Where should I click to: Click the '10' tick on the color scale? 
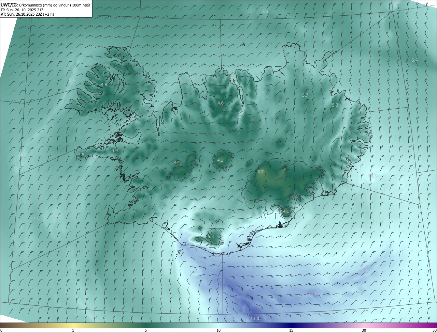(x=218, y=330)
